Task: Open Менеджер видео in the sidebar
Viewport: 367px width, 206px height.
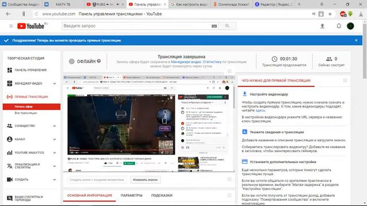Action: pyautogui.click(x=28, y=84)
